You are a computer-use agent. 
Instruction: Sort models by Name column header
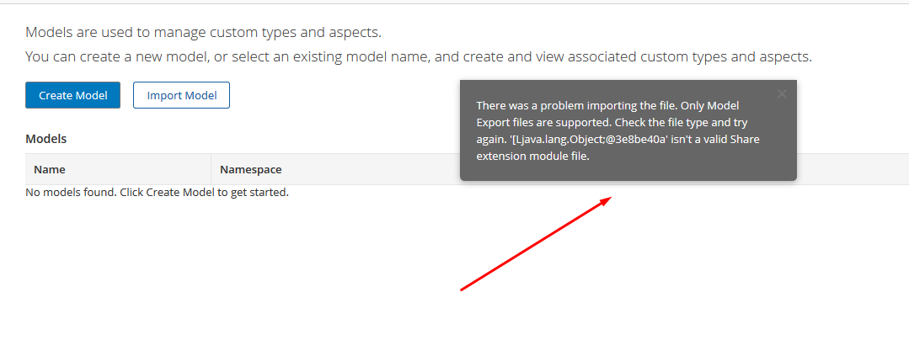point(50,169)
